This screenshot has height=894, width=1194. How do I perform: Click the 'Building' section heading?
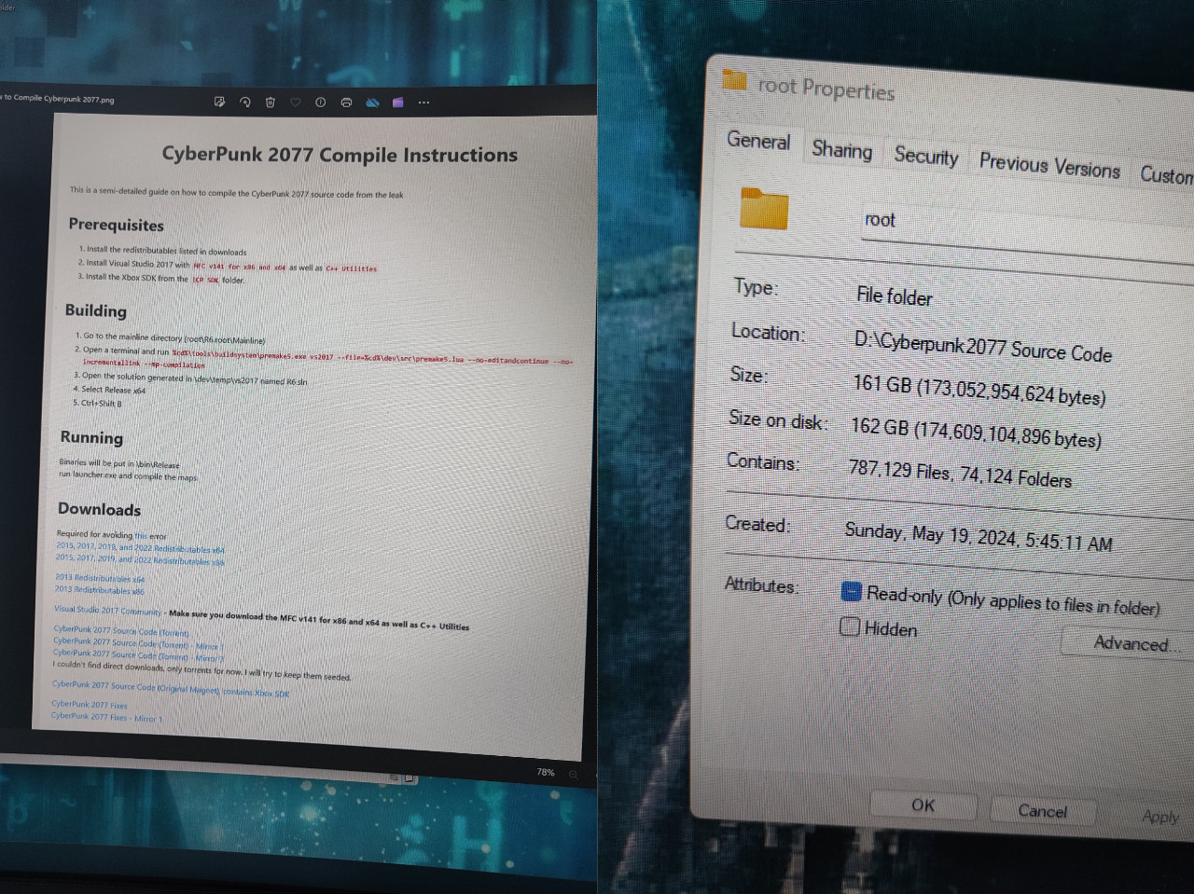coord(96,310)
